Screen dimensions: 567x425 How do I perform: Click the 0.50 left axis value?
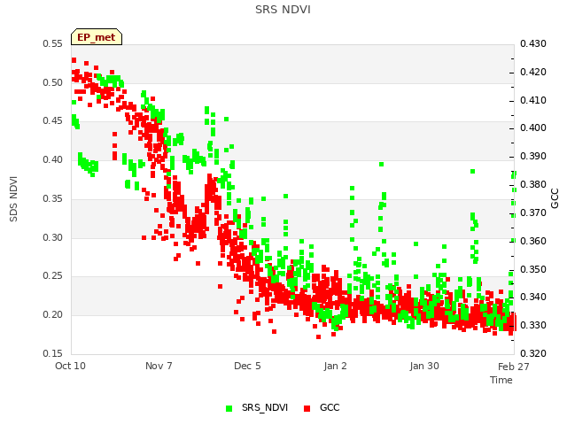tap(53, 82)
